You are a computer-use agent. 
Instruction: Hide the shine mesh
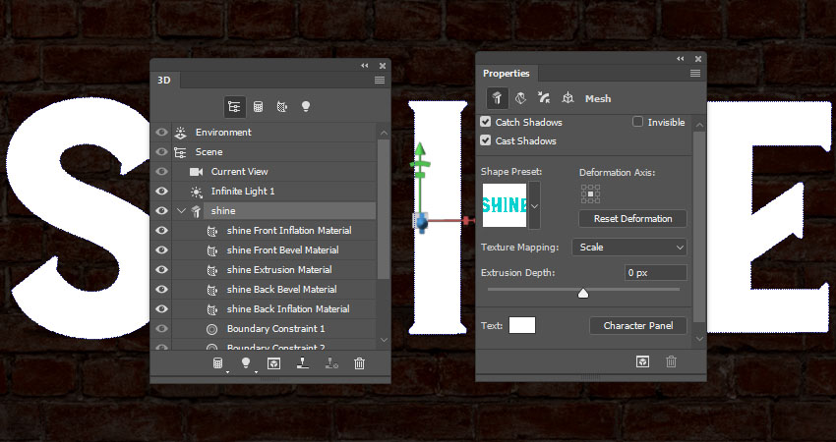pos(161,211)
